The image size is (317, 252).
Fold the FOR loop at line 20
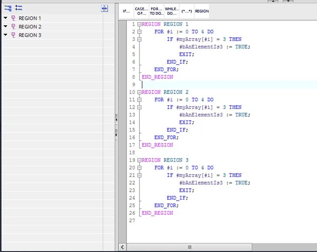(x=139, y=168)
